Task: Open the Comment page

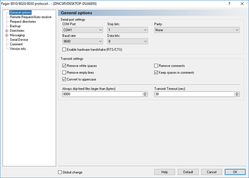Action: coord(16,44)
